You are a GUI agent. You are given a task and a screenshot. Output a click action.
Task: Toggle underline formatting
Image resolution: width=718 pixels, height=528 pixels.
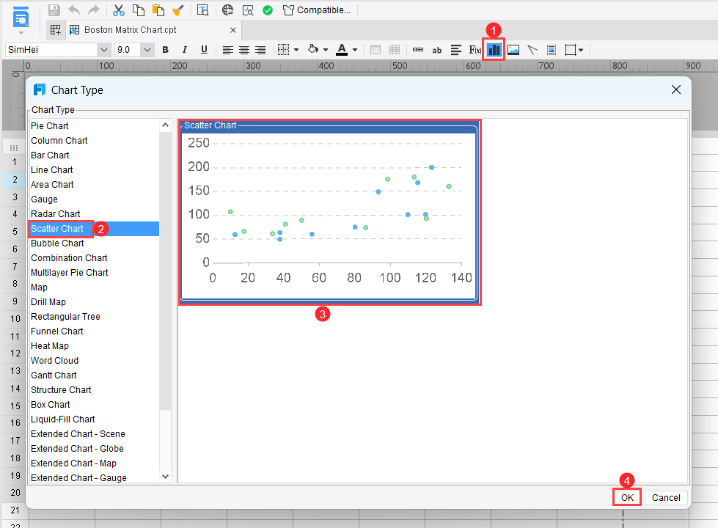[x=204, y=50]
